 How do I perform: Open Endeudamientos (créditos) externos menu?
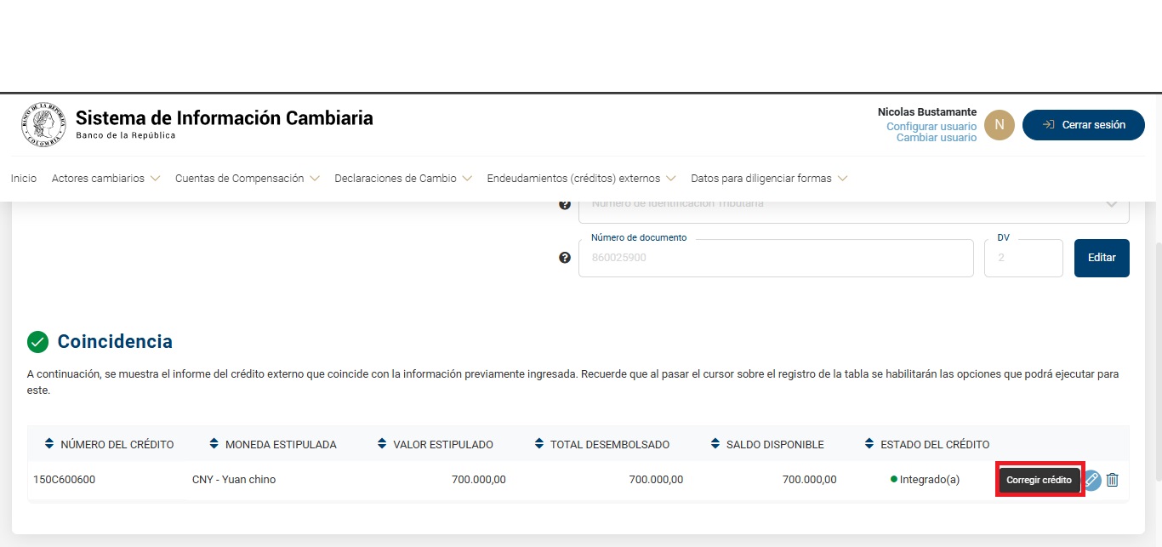point(580,179)
